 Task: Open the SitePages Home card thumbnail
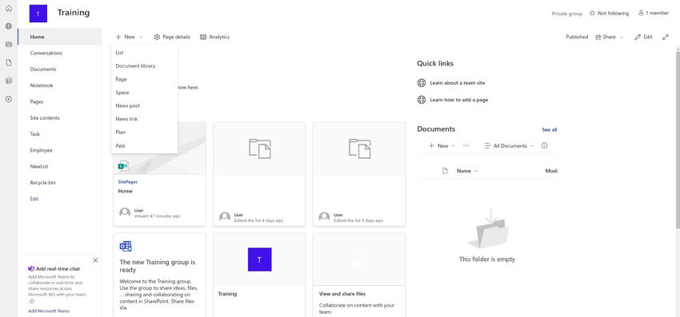point(159,149)
